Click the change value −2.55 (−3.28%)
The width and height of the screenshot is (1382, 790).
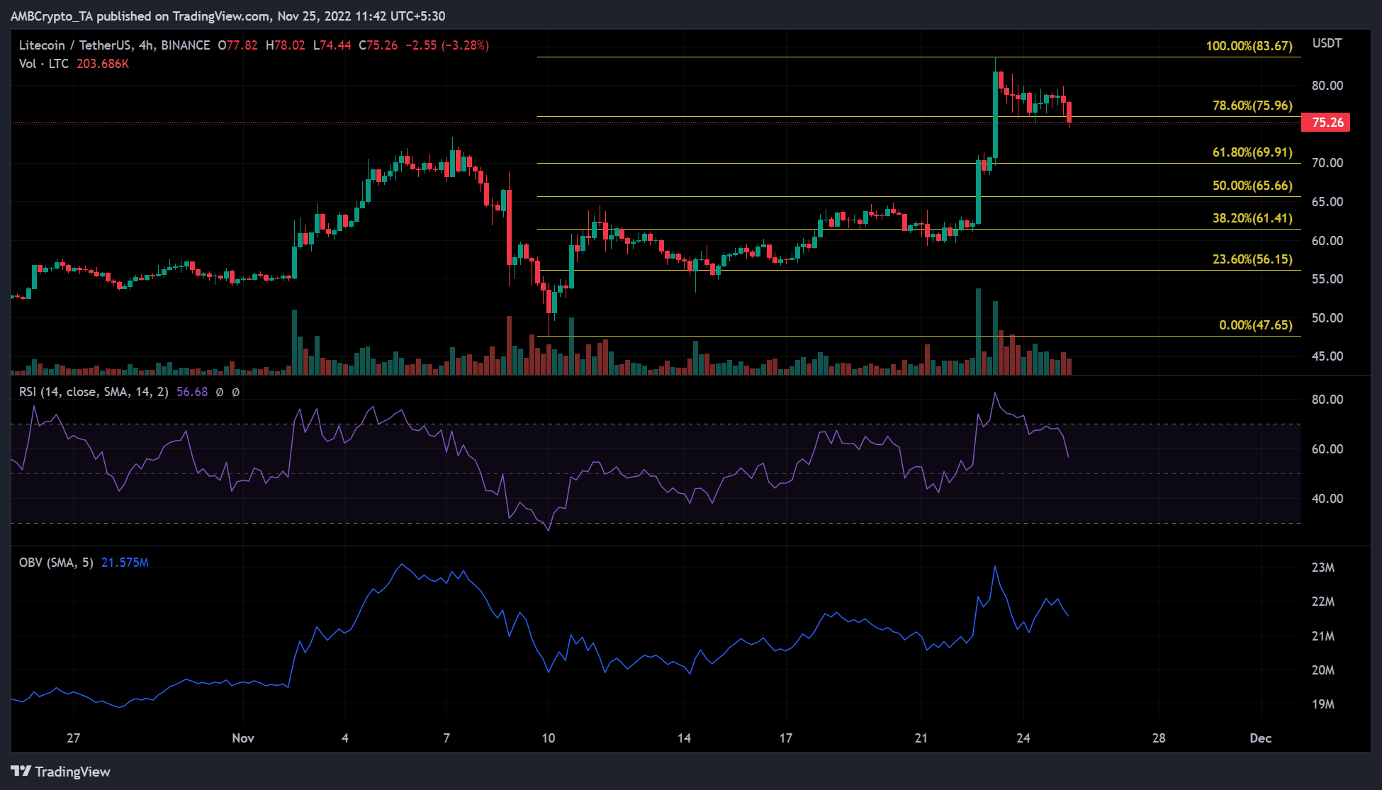tap(447, 45)
